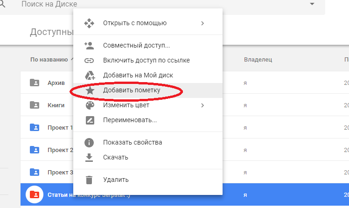Click the blue Проект 3 folder icon
Viewport: 349px width, 208px height.
pos(35,172)
